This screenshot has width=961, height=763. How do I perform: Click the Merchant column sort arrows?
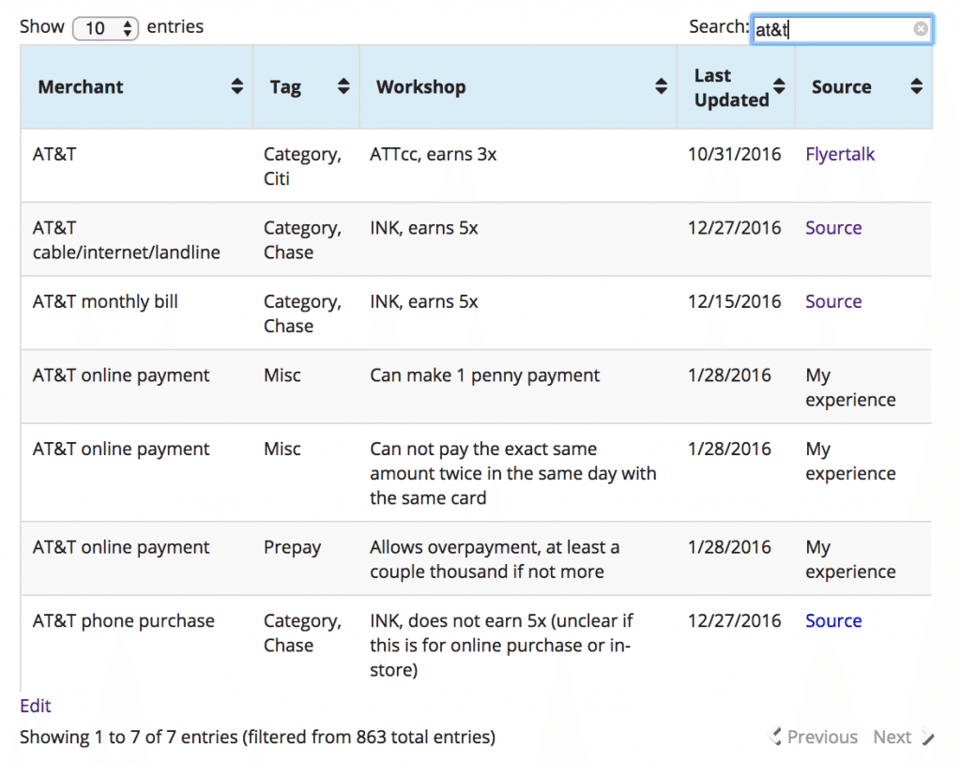tap(236, 86)
